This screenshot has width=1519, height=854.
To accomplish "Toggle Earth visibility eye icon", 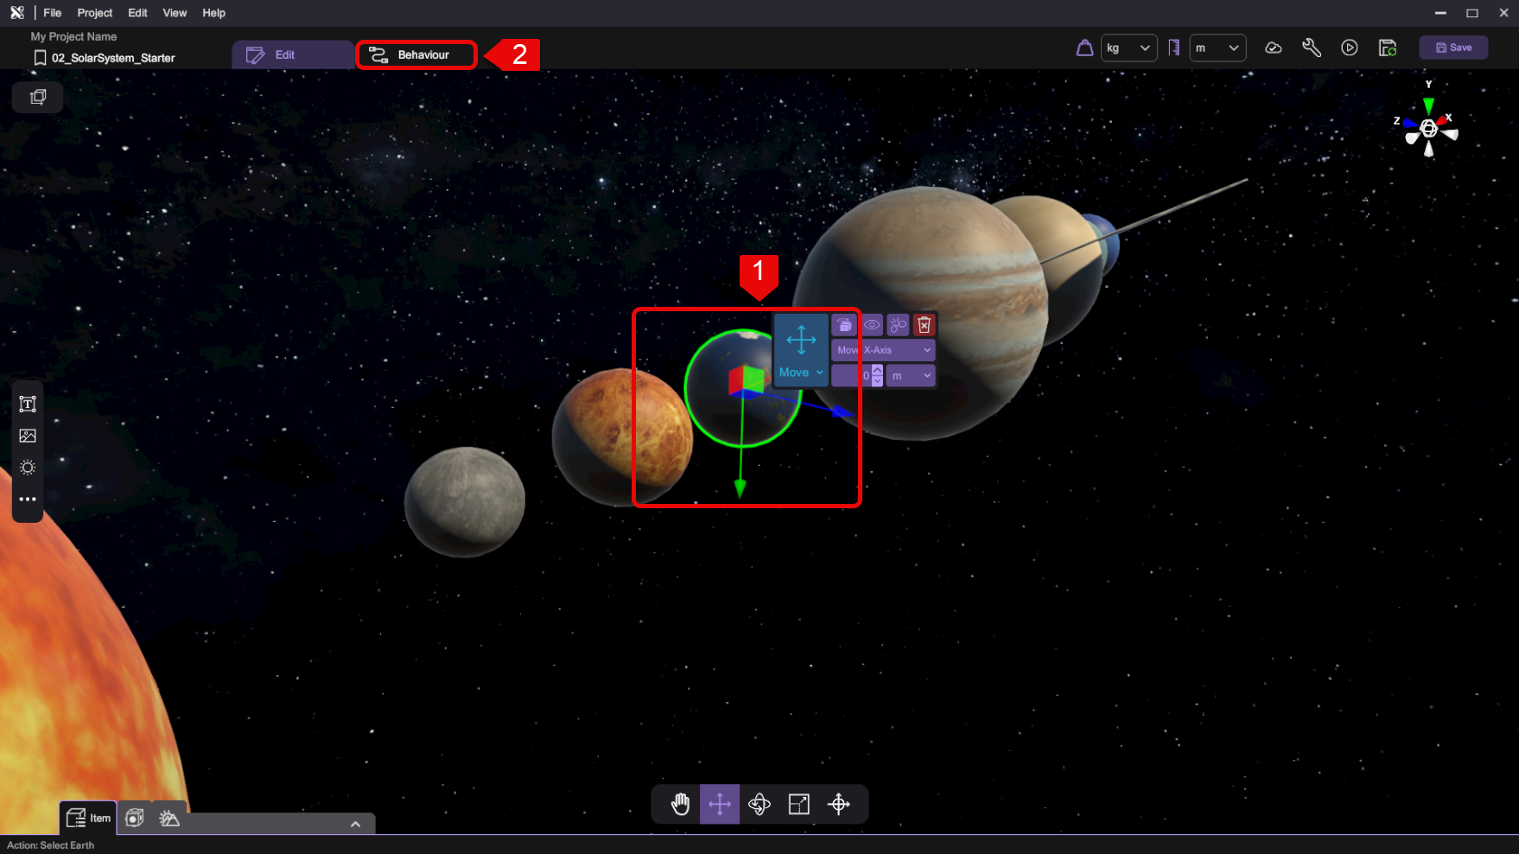I will click(872, 325).
